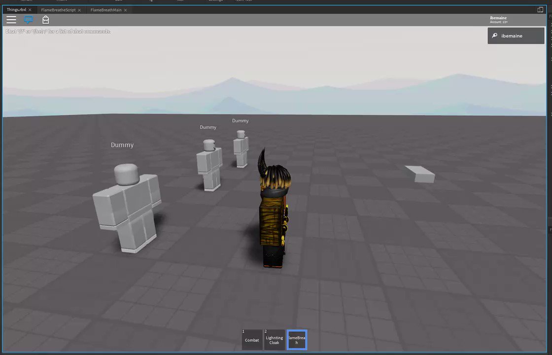This screenshot has width=552, height=355.
Task: Switch to the FlameBreatheScript tab
Action: point(58,10)
